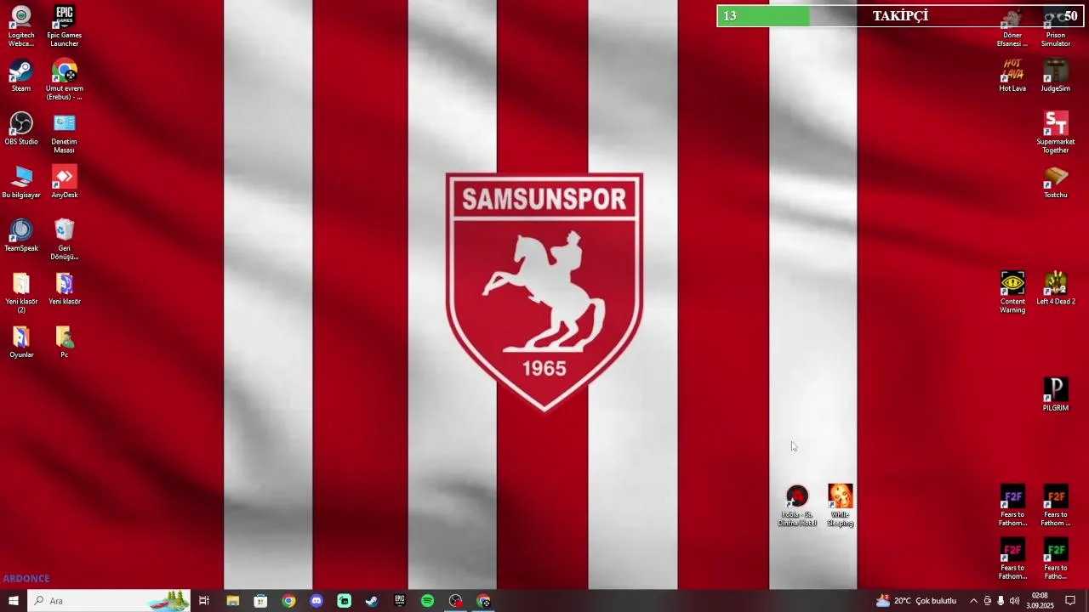Image resolution: width=1089 pixels, height=612 pixels.
Task: Open Microsoft Store from the taskbar
Action: [x=260, y=601]
